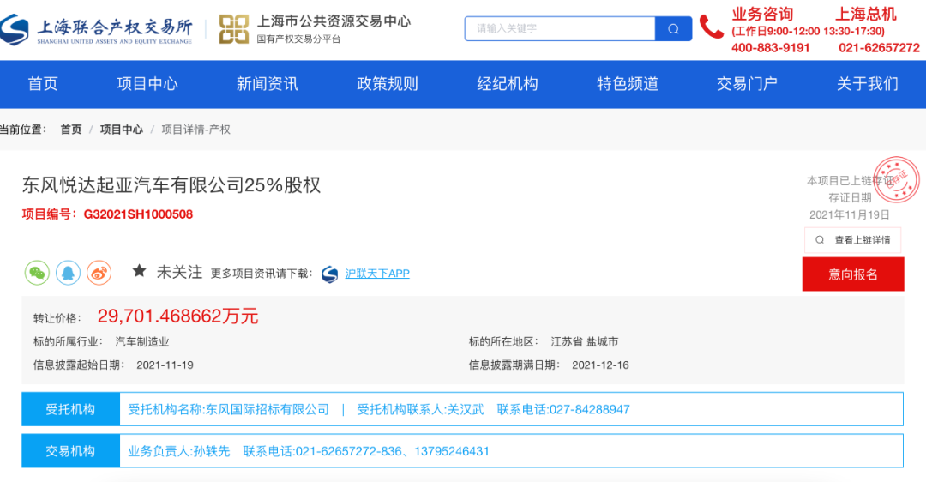Go to 首页 in the breadcrumb
926x482 pixels.
tap(71, 130)
